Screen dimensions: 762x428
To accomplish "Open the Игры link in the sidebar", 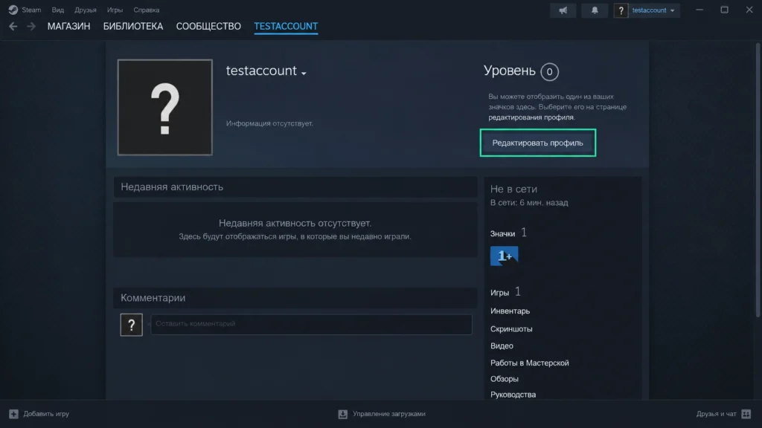I will 499,293.
